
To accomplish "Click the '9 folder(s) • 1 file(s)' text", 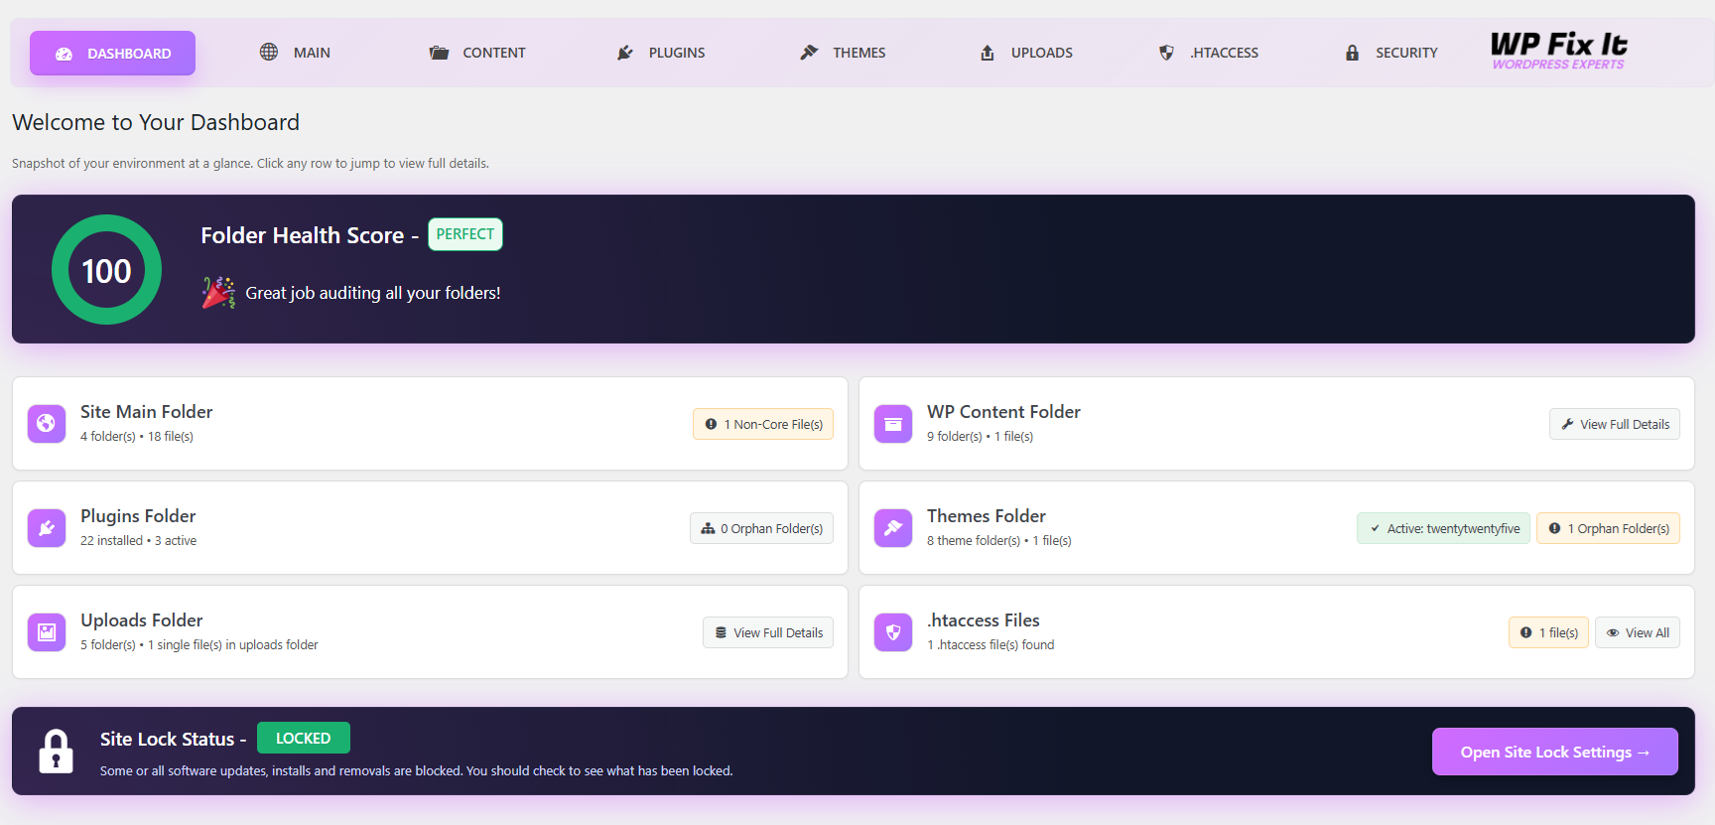I will pos(981,437).
